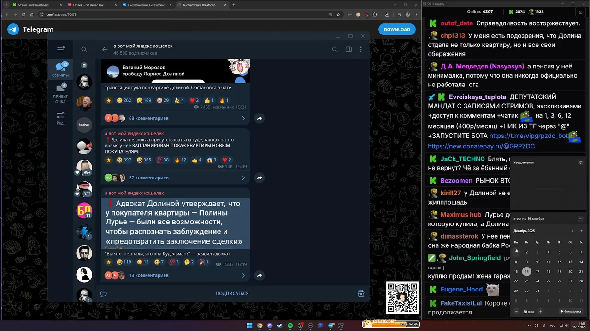The height and width of the screenshot is (331, 590).
Task: Reload the page in the browser
Action: tap(23, 14)
